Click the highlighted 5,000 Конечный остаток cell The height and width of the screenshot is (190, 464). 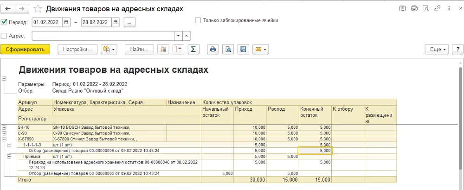point(316,151)
